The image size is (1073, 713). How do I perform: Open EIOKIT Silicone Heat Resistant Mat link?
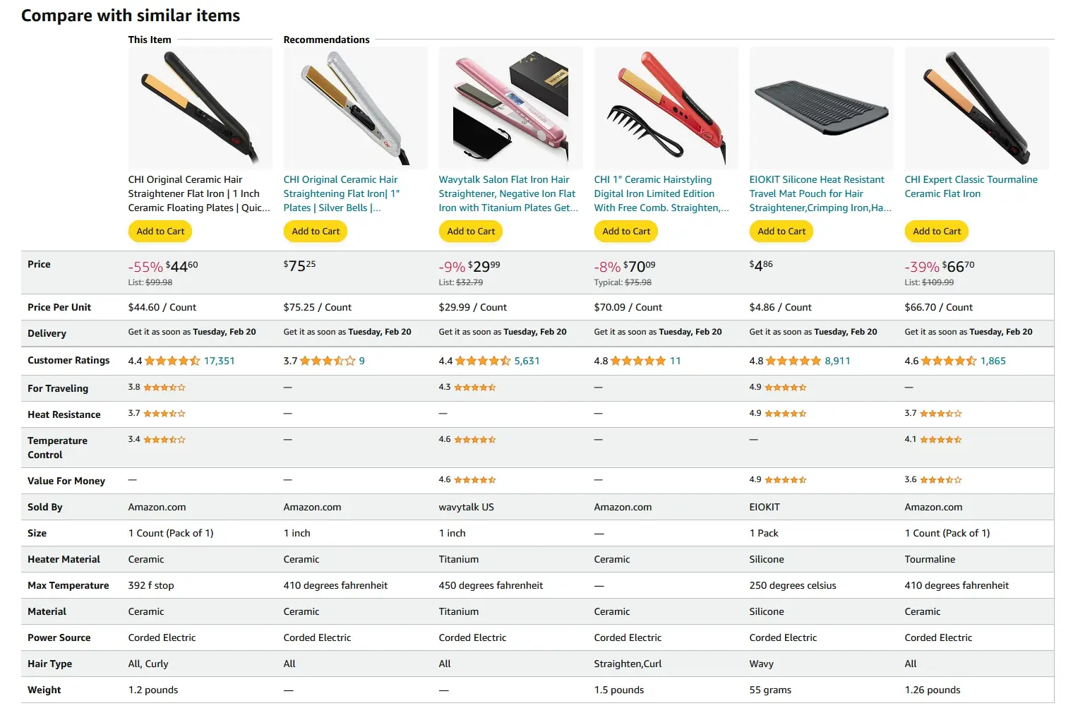tap(820, 193)
